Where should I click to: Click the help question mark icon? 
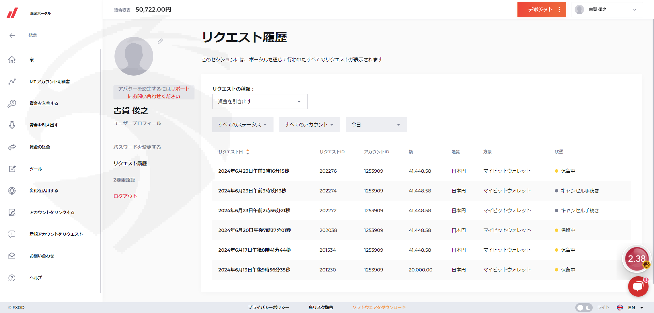click(12, 278)
